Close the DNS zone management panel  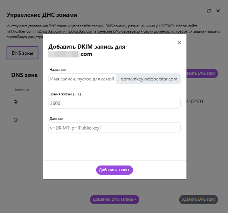(218, 11)
